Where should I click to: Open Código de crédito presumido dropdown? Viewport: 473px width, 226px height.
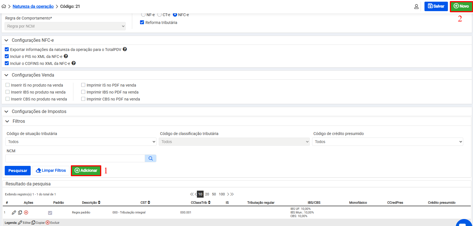pyautogui.click(x=387, y=142)
